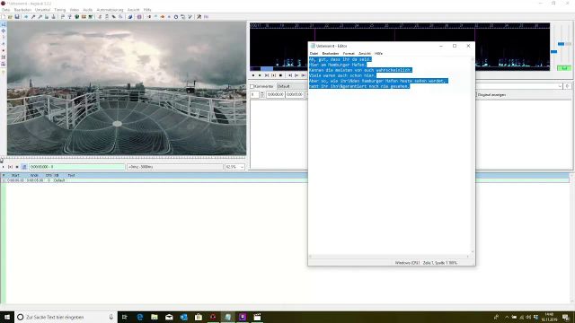Viewport: 575px width, 323px height.
Task: Open the Format menu in the Editor window
Action: pyautogui.click(x=349, y=54)
